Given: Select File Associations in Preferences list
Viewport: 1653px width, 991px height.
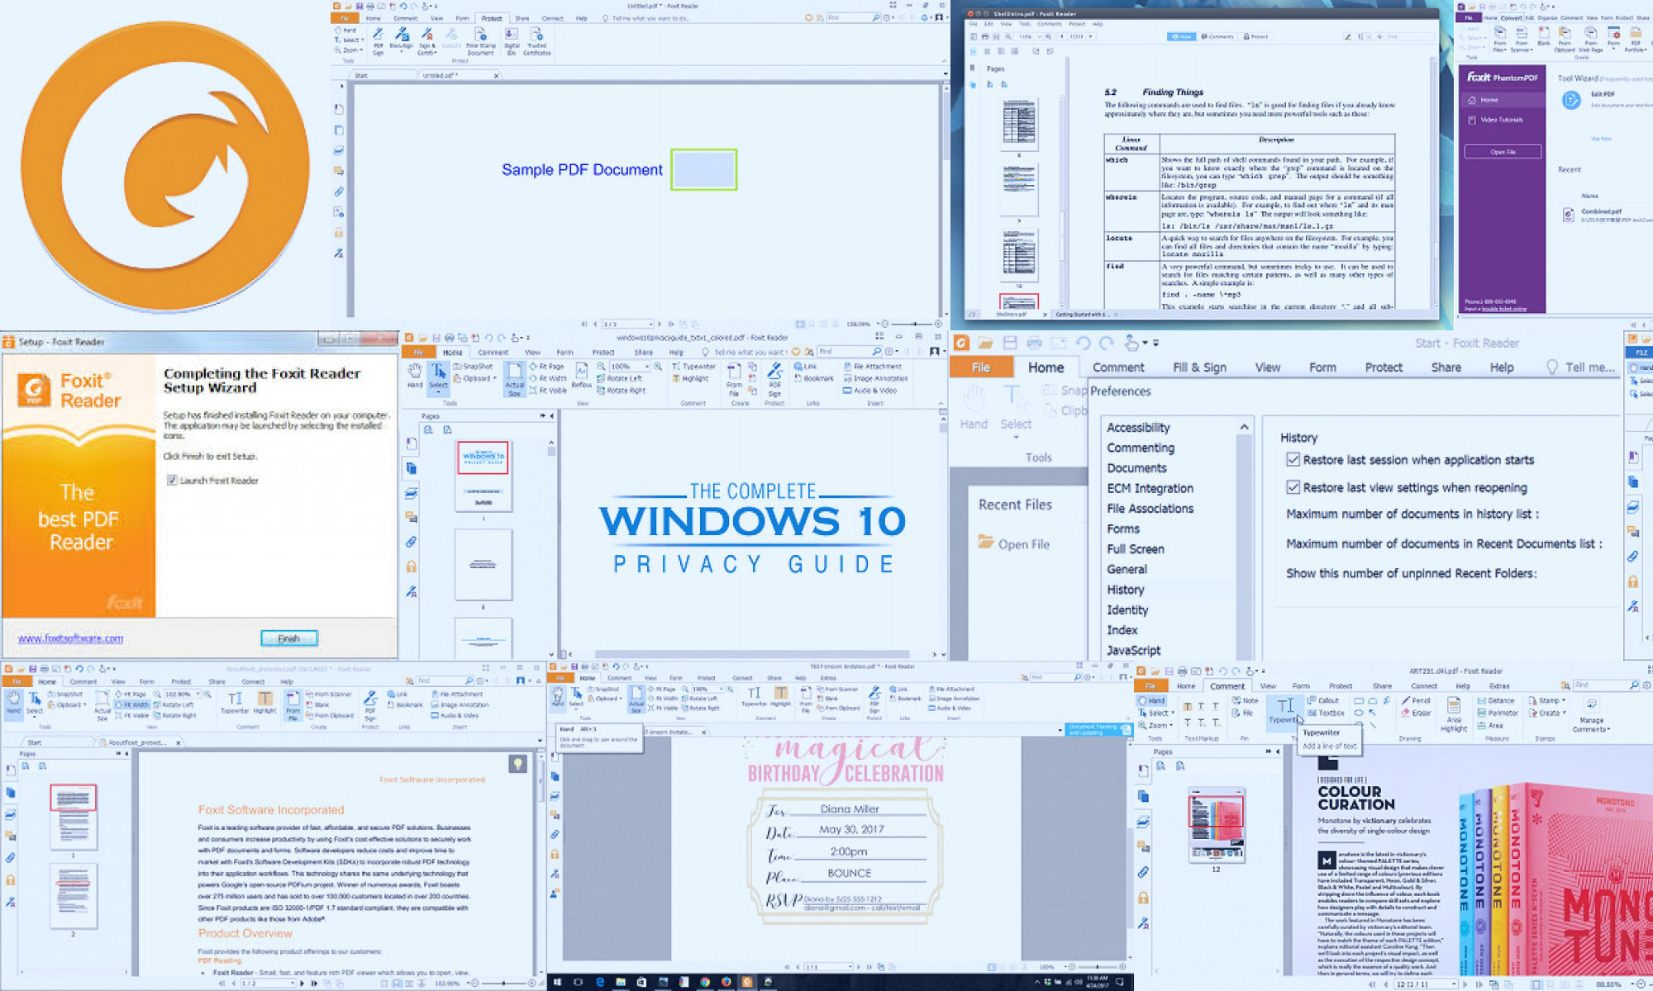Looking at the screenshot, I should (x=1150, y=509).
